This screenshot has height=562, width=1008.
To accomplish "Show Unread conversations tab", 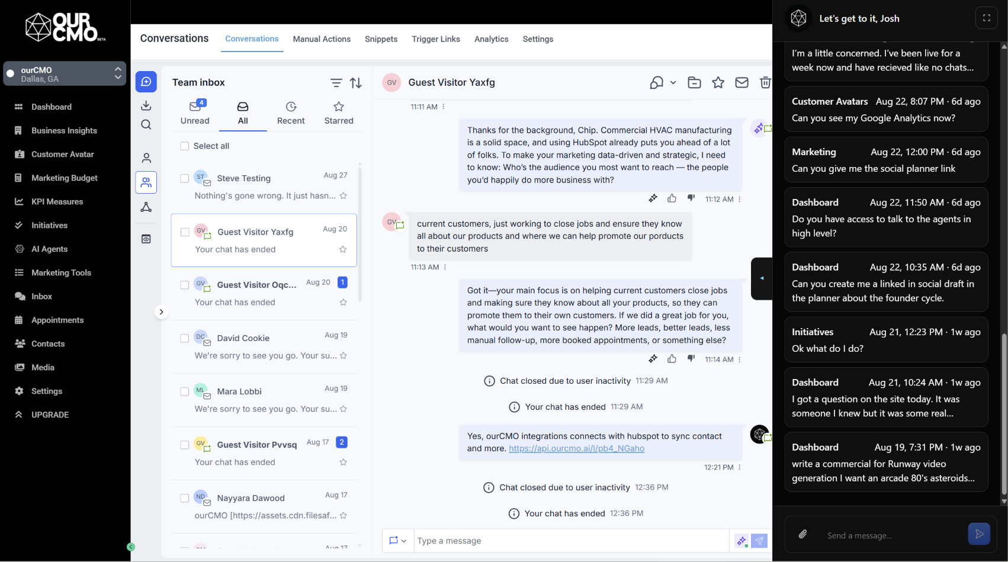I will [x=195, y=113].
